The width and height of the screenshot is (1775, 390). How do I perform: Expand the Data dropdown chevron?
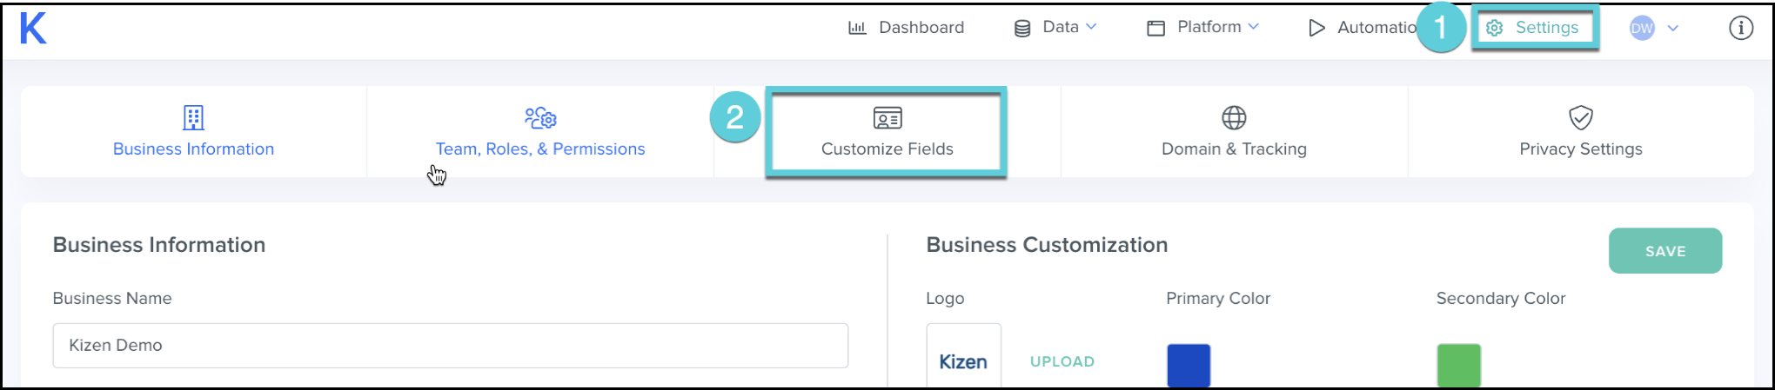click(1091, 27)
